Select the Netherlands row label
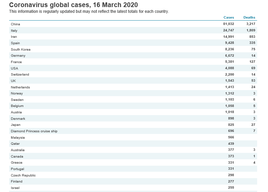 [20, 87]
